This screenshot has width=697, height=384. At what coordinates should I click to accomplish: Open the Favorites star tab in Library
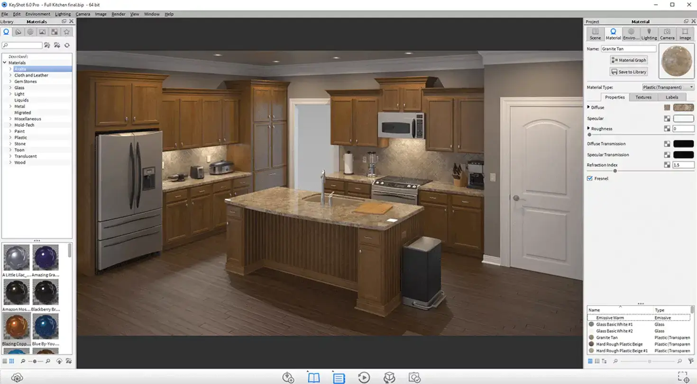click(67, 32)
